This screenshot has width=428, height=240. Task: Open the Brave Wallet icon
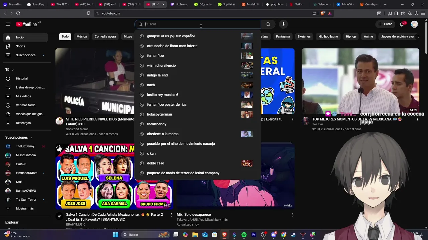click(x=403, y=13)
